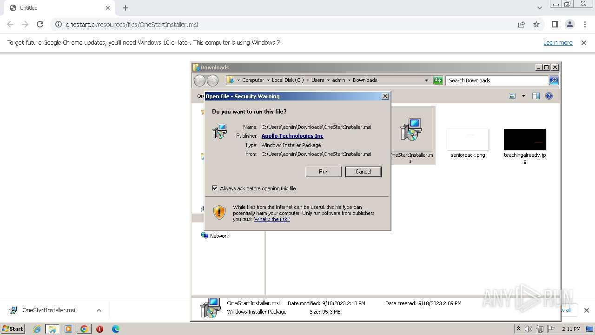Open What's the risk? link
Viewport: 595px width, 335px height.
coord(272,219)
